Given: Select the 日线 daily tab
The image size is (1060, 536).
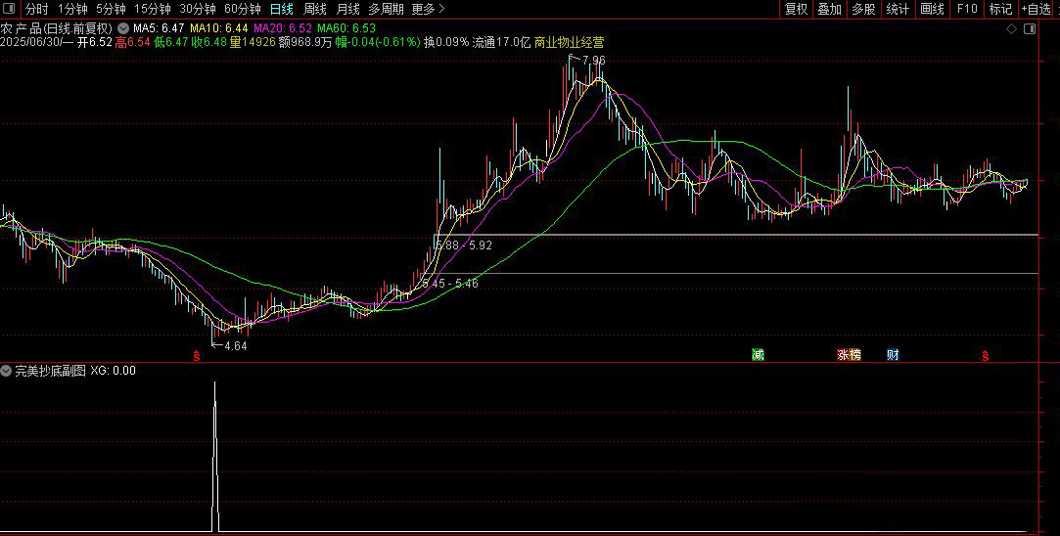Looking at the screenshot, I should [281, 9].
